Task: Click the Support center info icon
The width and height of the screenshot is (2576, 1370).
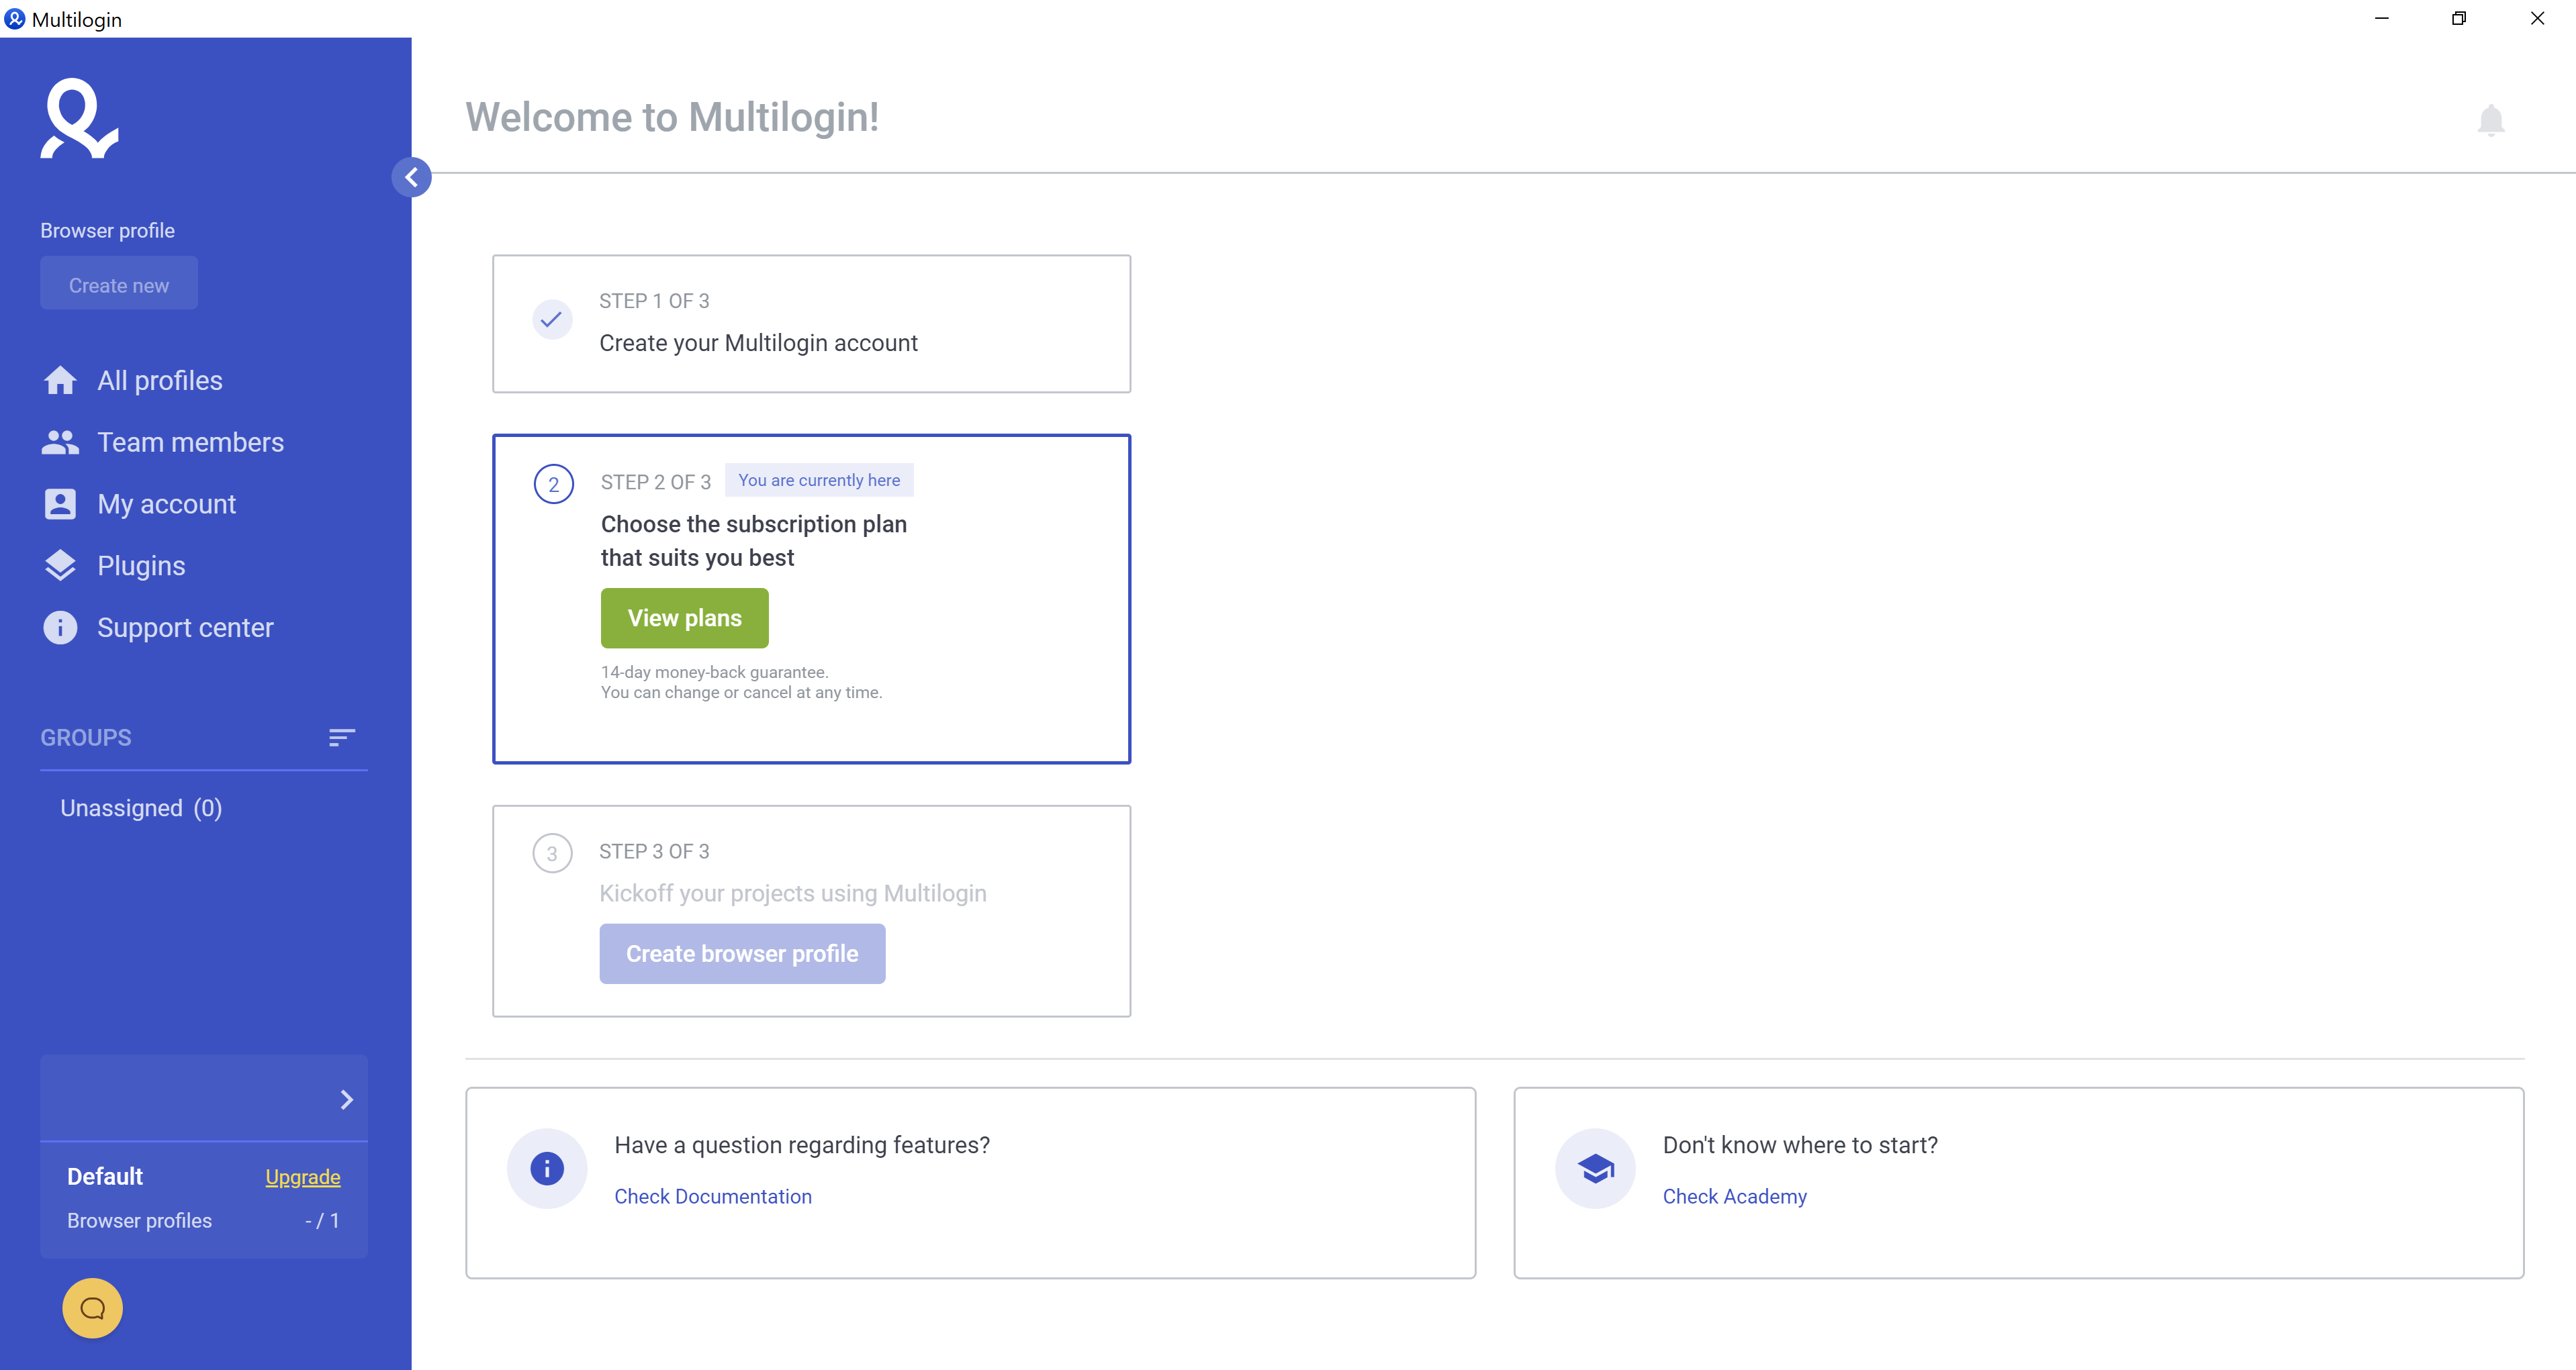Action: tap(60, 628)
